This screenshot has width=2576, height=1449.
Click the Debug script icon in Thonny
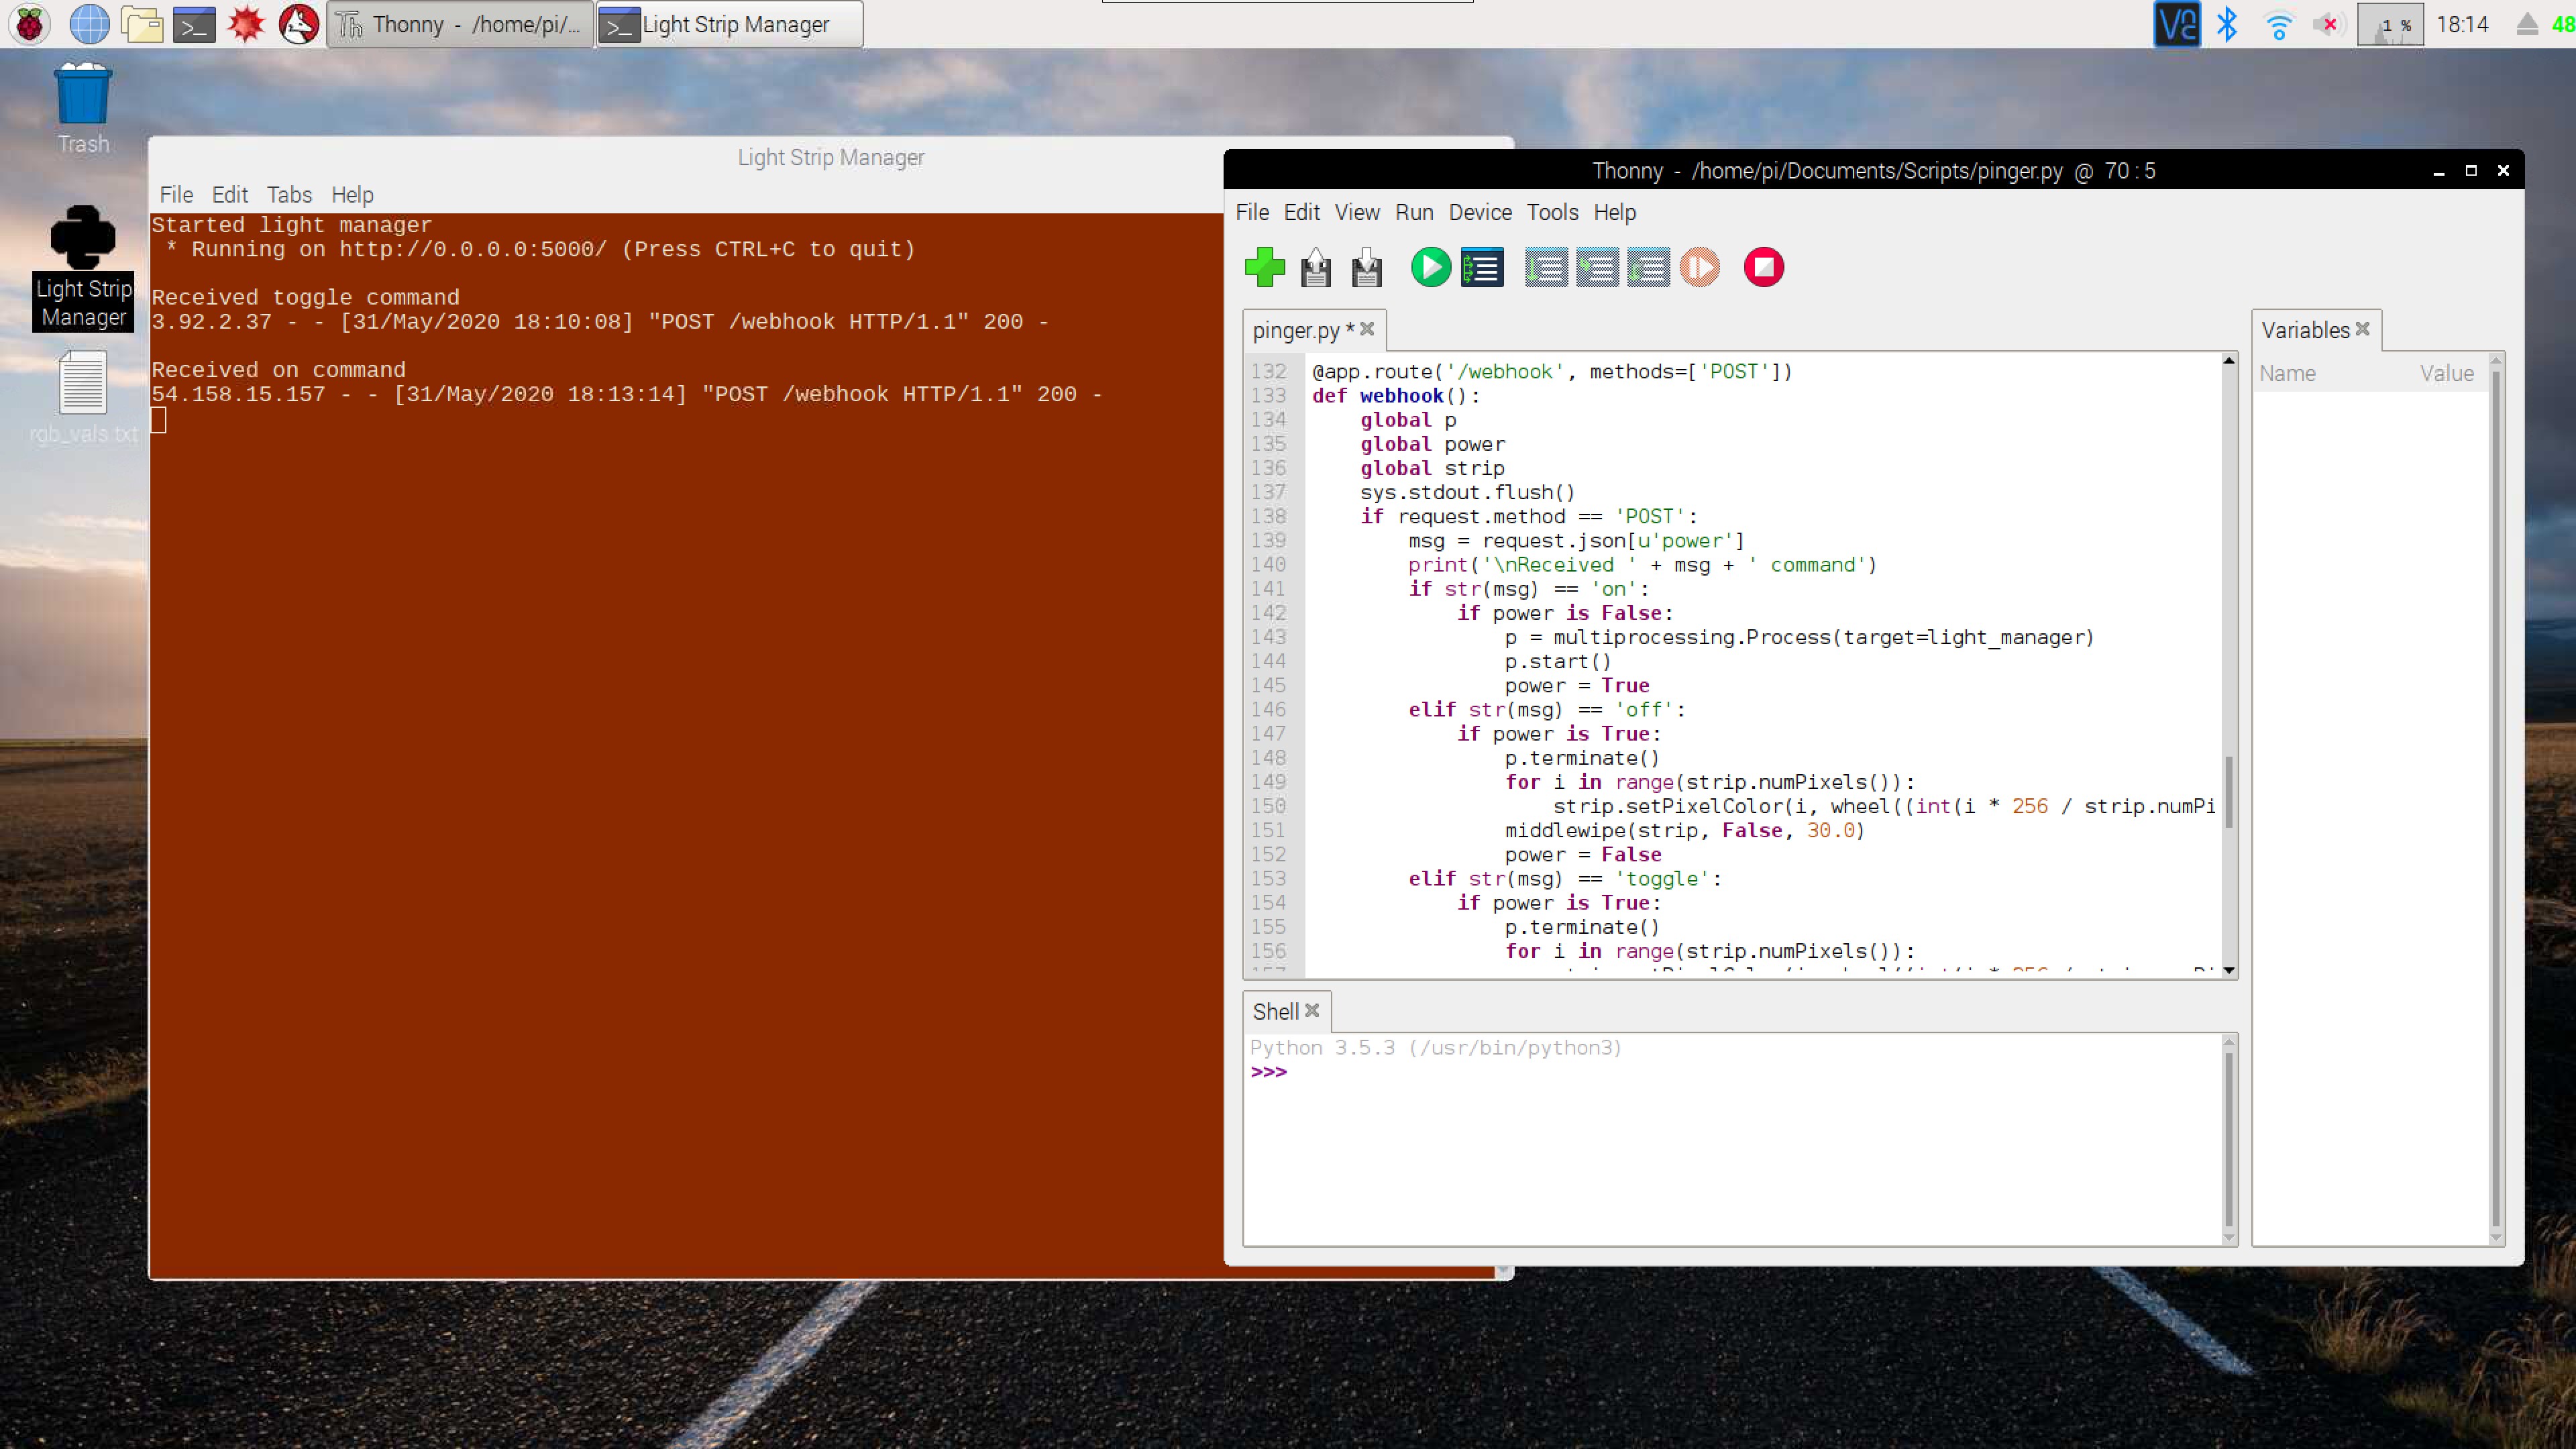click(1483, 267)
